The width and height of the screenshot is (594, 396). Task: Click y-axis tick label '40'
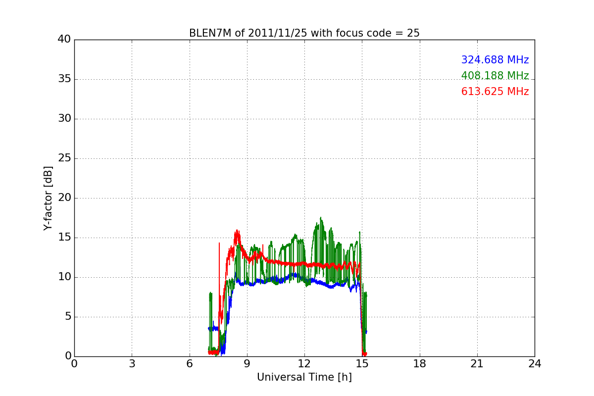(x=64, y=40)
